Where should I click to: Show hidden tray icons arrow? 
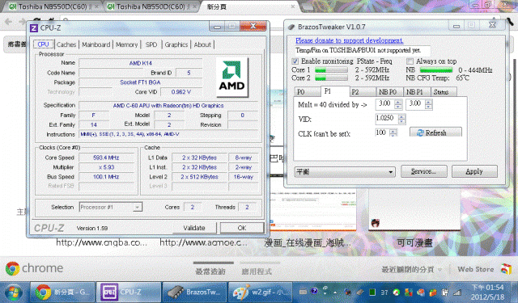pos(335,292)
